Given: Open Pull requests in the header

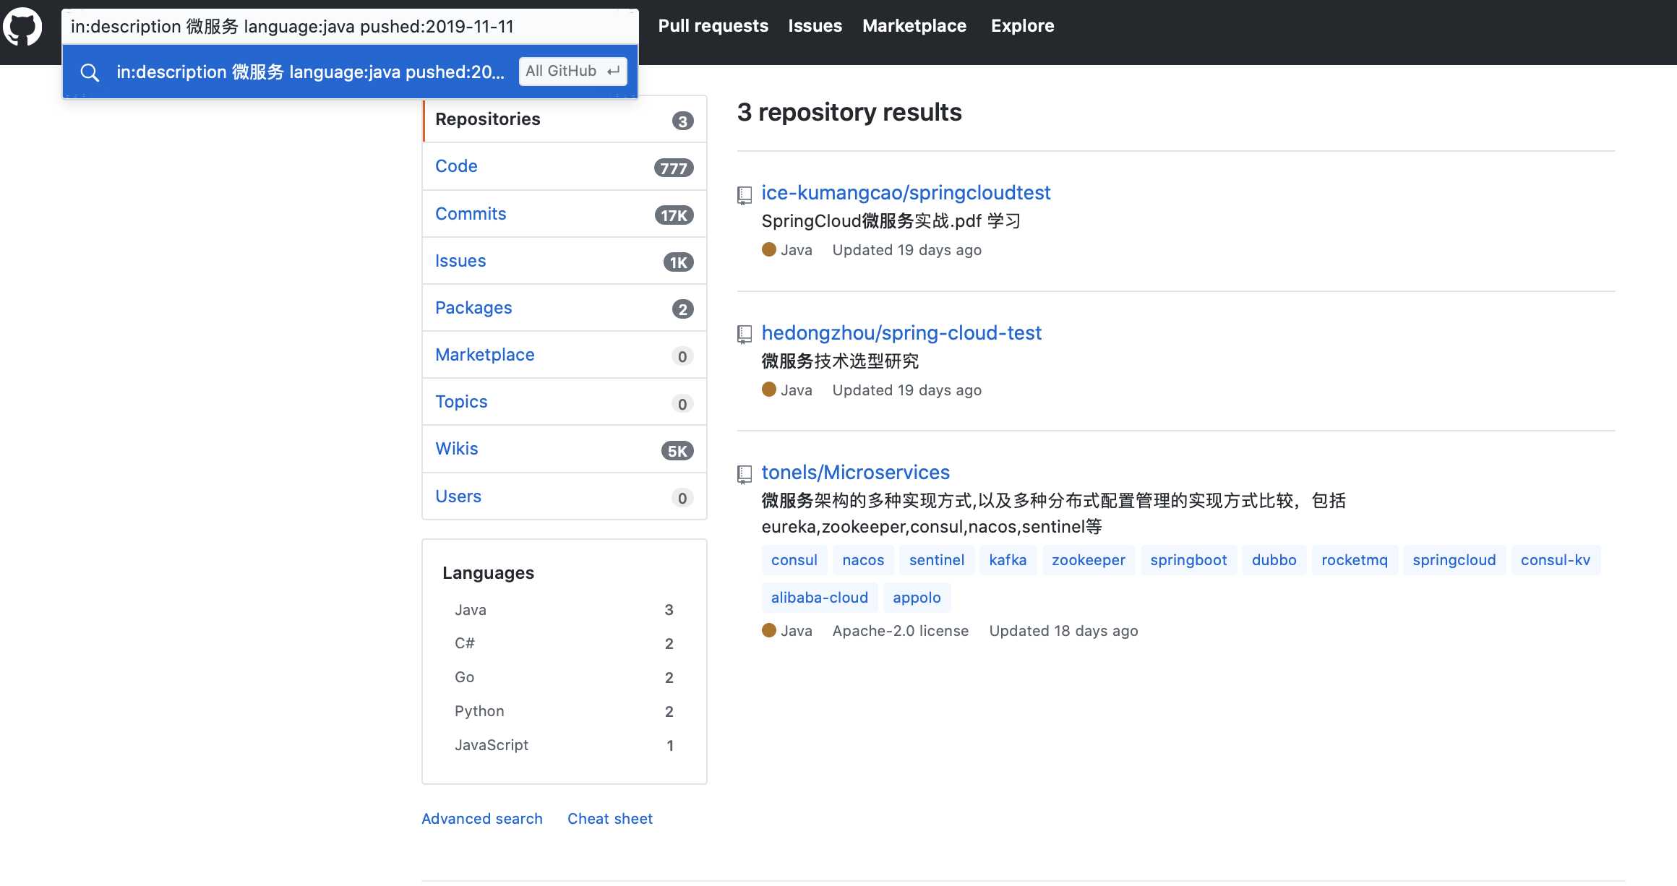Looking at the screenshot, I should [x=713, y=26].
